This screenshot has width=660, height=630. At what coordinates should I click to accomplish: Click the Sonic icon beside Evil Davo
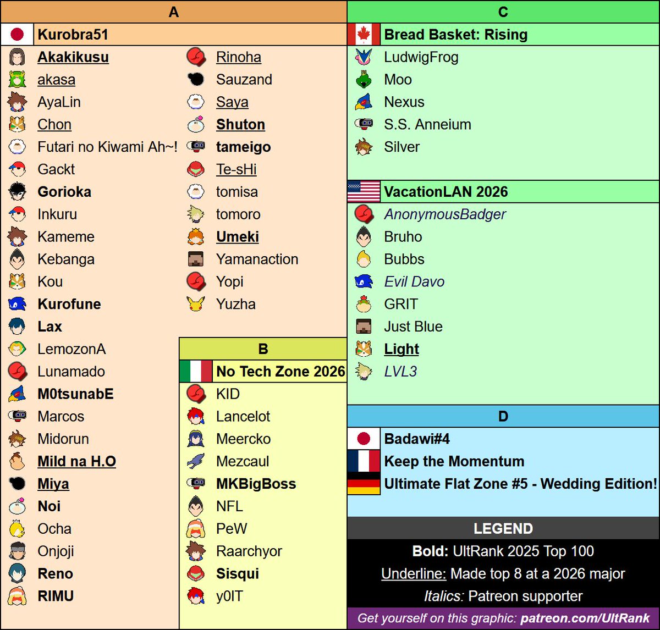[x=364, y=281]
